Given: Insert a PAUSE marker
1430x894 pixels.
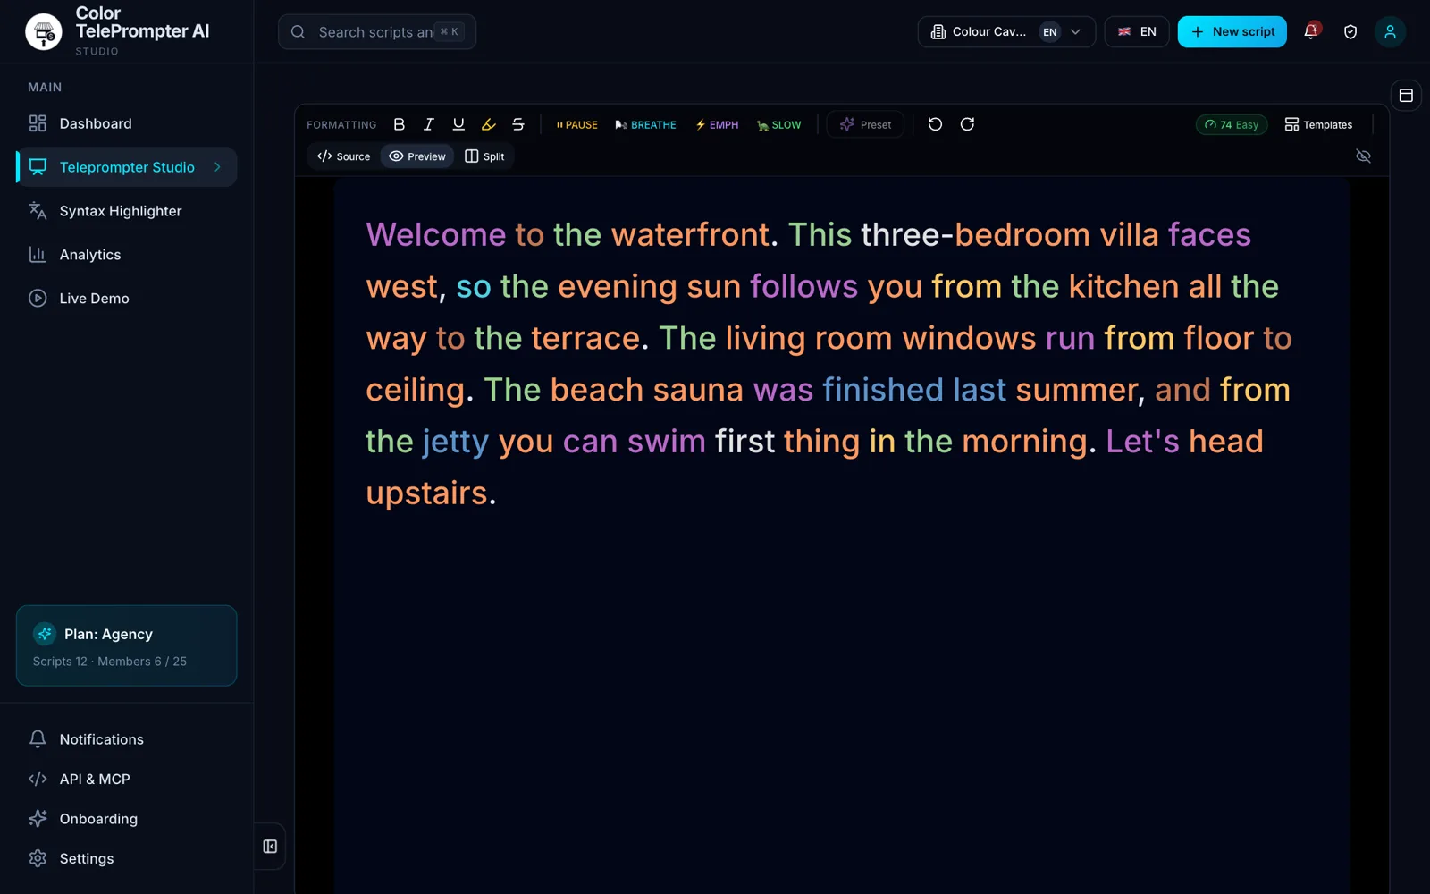Looking at the screenshot, I should pos(576,125).
